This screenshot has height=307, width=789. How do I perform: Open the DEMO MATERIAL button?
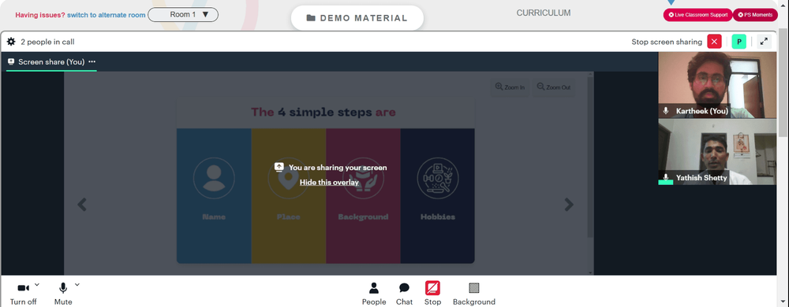[357, 18]
